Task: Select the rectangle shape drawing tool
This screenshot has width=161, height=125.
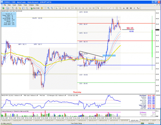Action: [127, 8]
